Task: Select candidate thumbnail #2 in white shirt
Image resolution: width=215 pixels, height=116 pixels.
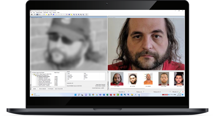Action: 132,79
